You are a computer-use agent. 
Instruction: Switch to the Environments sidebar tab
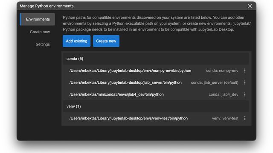pyautogui.click(x=38, y=19)
